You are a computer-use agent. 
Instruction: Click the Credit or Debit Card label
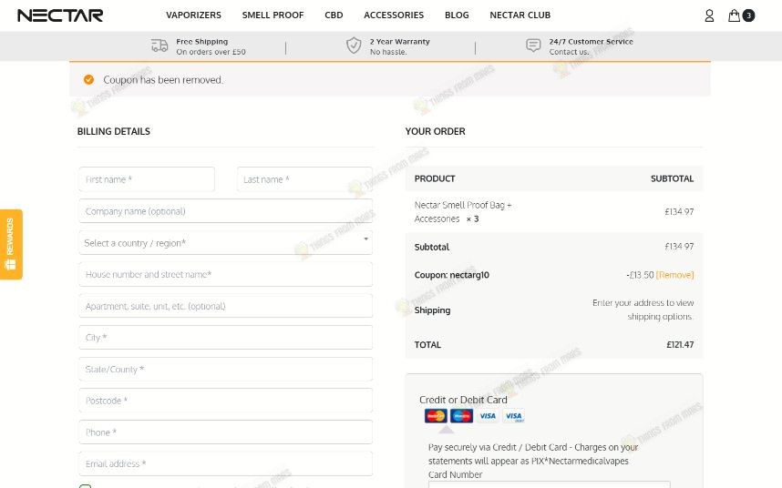[463, 400]
